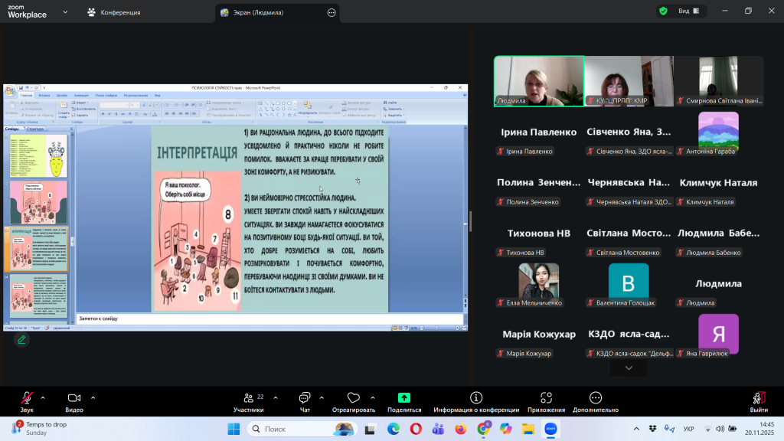Expand audio options arrow beside Звук
The image size is (784, 441).
click(43, 397)
